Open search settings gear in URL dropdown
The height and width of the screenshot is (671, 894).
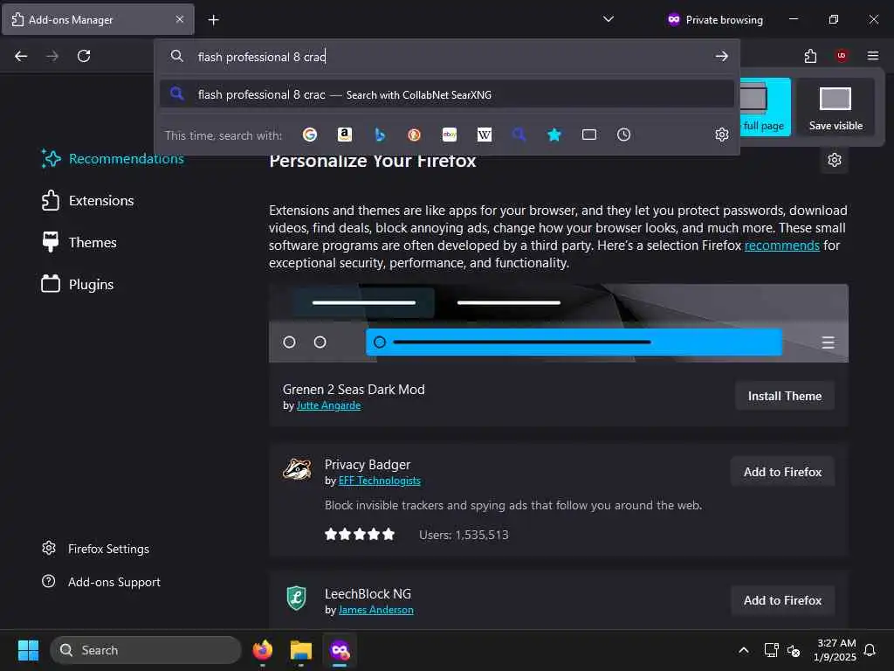pos(722,135)
